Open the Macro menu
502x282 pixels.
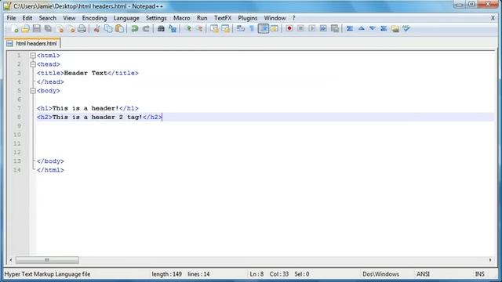182,18
